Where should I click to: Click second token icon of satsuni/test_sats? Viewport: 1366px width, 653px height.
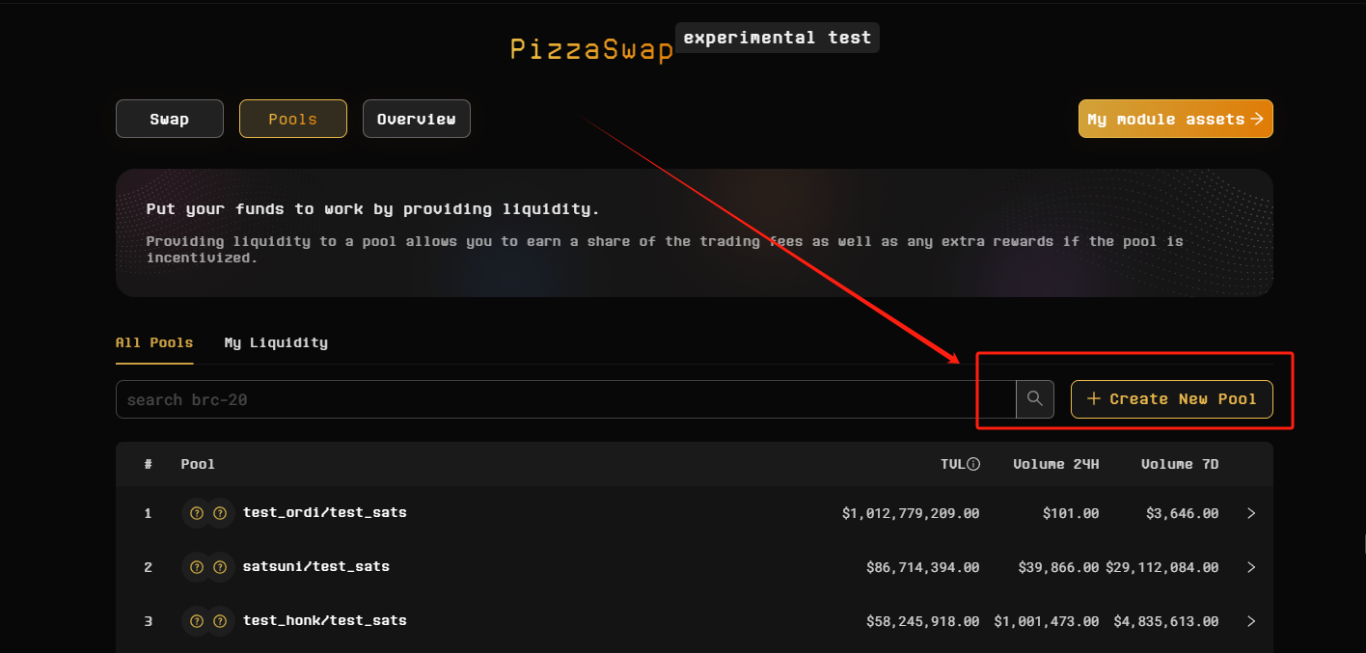pyautogui.click(x=221, y=567)
